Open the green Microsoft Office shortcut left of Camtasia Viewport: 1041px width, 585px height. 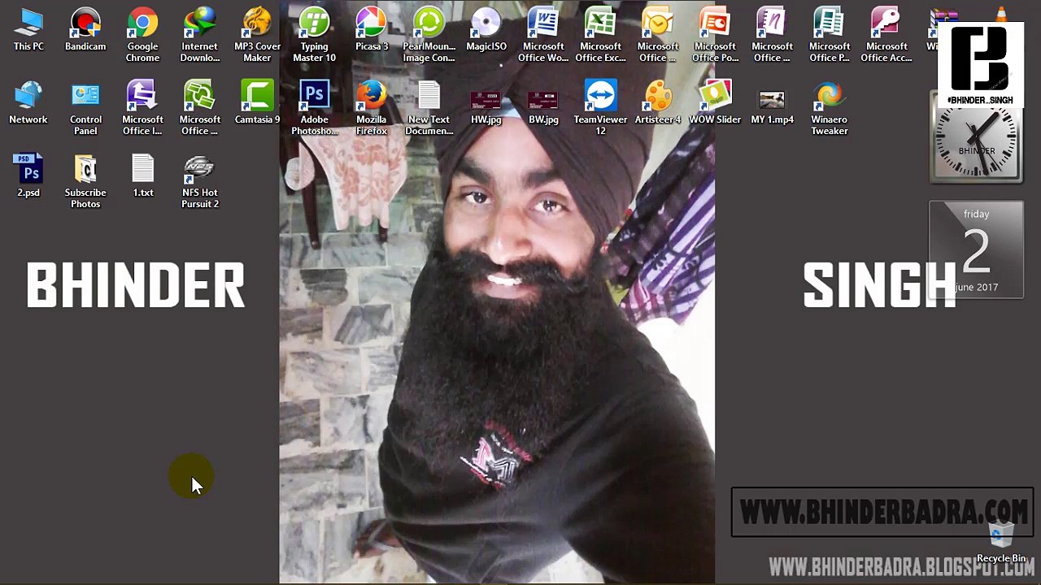[x=199, y=108]
